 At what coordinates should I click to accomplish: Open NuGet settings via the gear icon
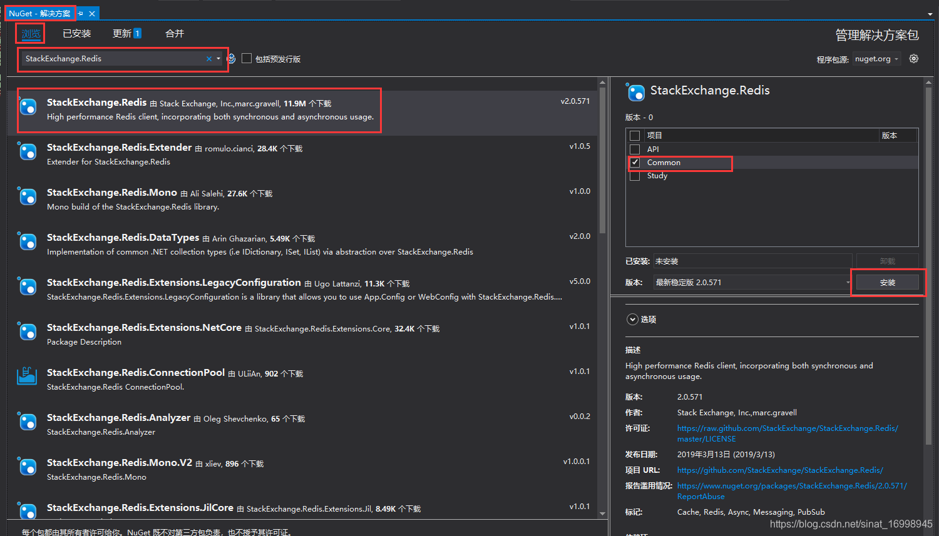(x=913, y=58)
